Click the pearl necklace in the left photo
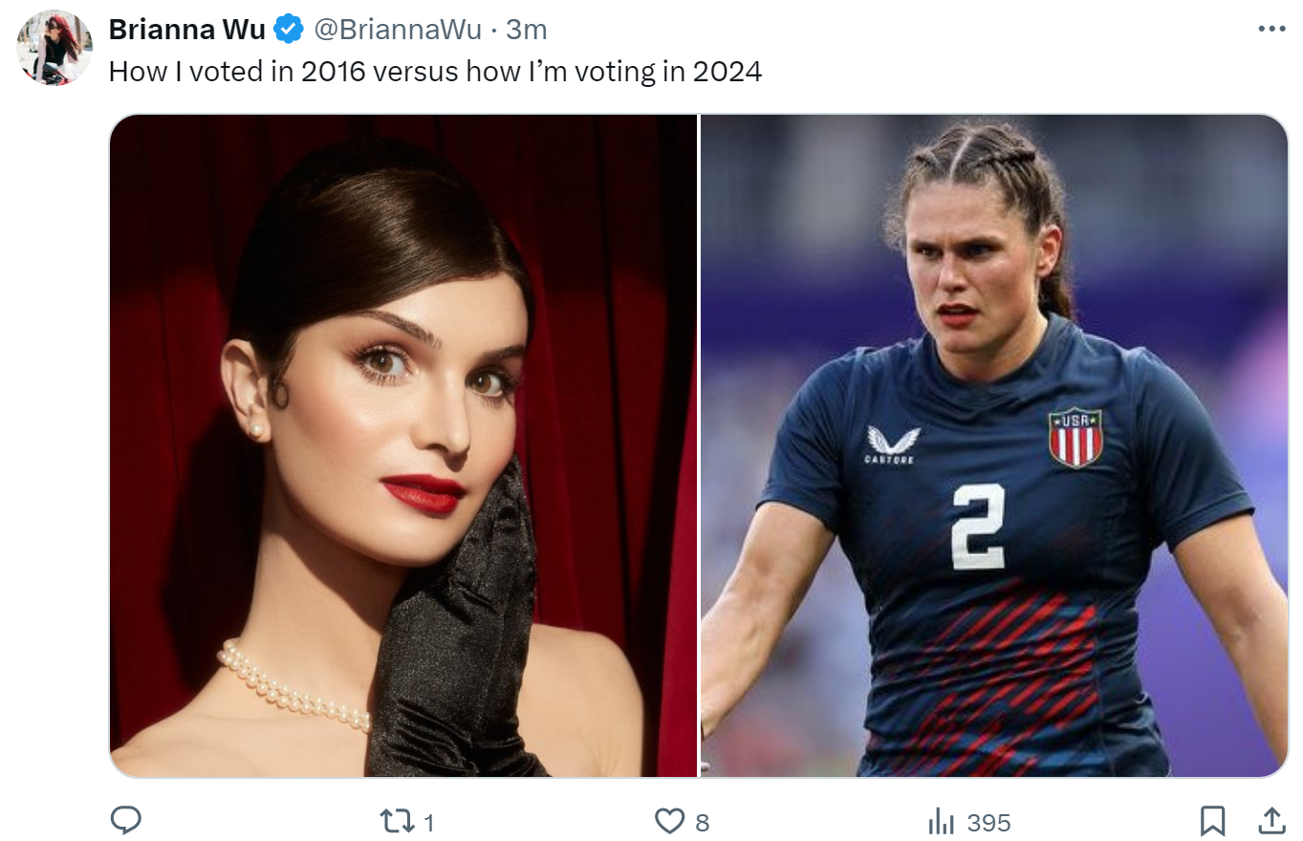Viewport: 1303px width, 841px height. 293,688
